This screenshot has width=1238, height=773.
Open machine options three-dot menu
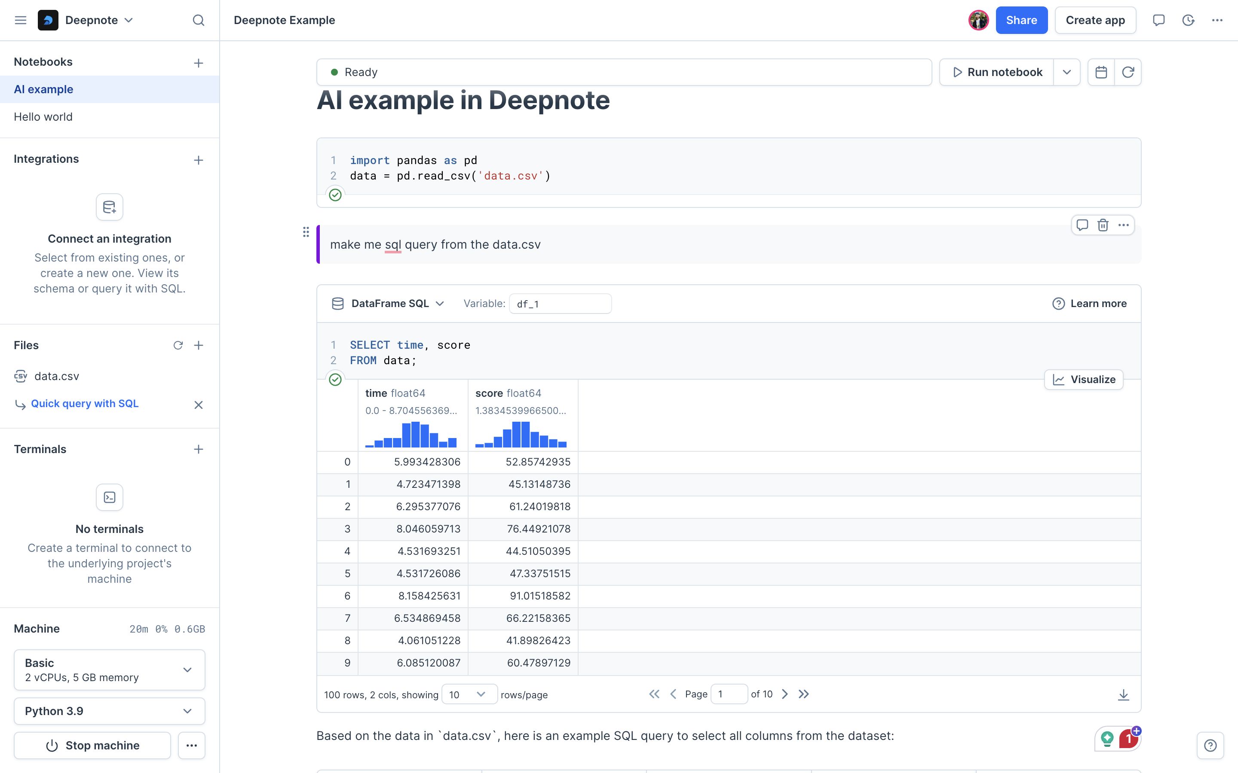[192, 746]
